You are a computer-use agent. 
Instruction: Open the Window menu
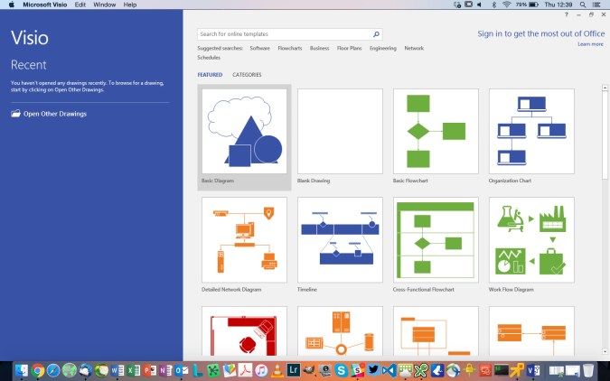pos(104,5)
